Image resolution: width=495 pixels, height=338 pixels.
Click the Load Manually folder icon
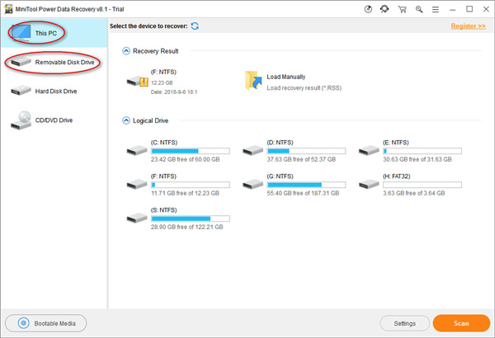click(x=254, y=80)
